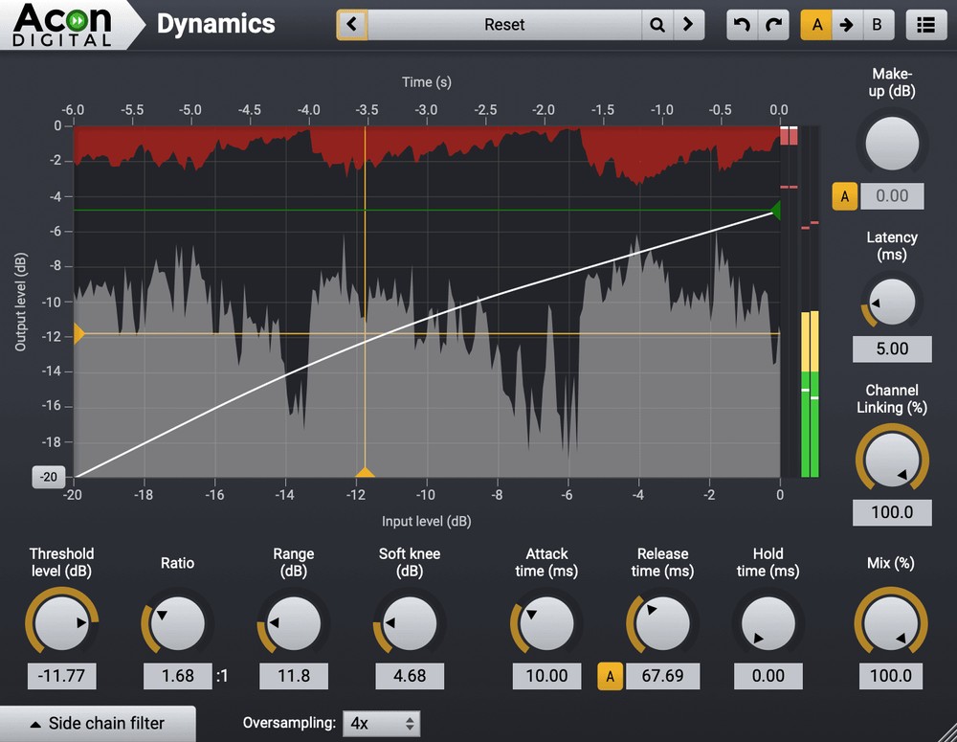Switch to parameter set B
This screenshot has width=957, height=742.
point(878,25)
